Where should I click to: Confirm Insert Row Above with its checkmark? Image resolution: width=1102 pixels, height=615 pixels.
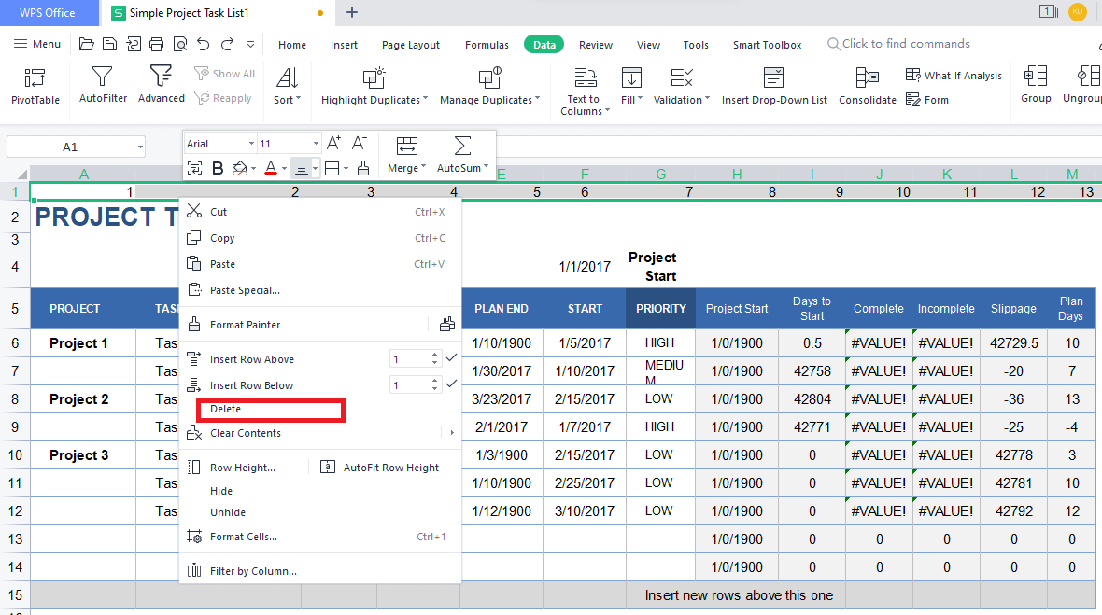[x=452, y=358]
